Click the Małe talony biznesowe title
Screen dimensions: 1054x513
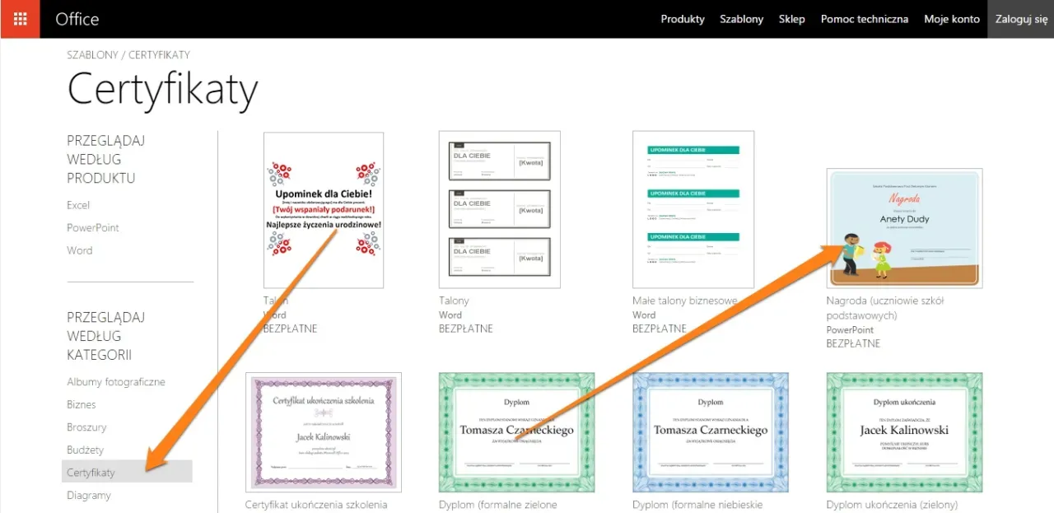click(x=685, y=301)
